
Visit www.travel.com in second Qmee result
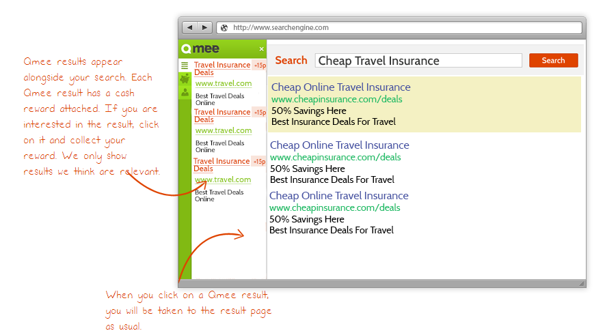(224, 130)
